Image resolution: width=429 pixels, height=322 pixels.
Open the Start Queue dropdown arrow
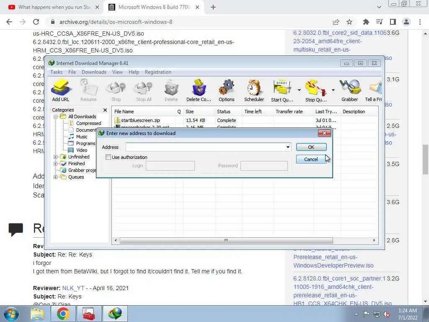[299, 90]
